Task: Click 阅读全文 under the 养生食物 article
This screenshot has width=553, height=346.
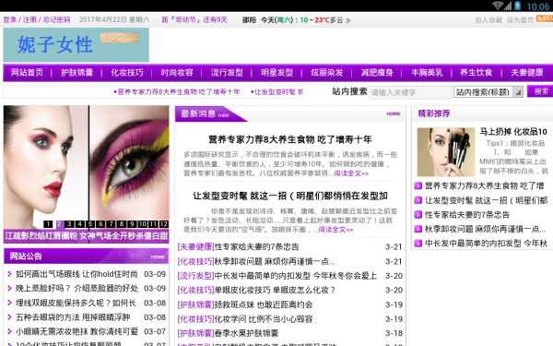Action: (351, 173)
